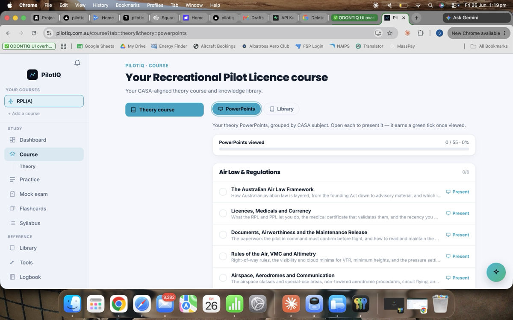Open Finder from the Dock
This screenshot has width=513, height=320.
tap(73, 304)
